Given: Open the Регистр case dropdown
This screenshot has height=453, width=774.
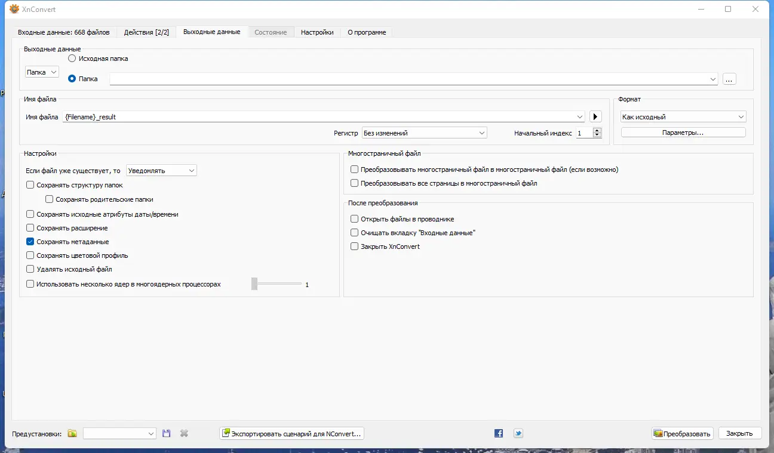Looking at the screenshot, I should pyautogui.click(x=425, y=133).
